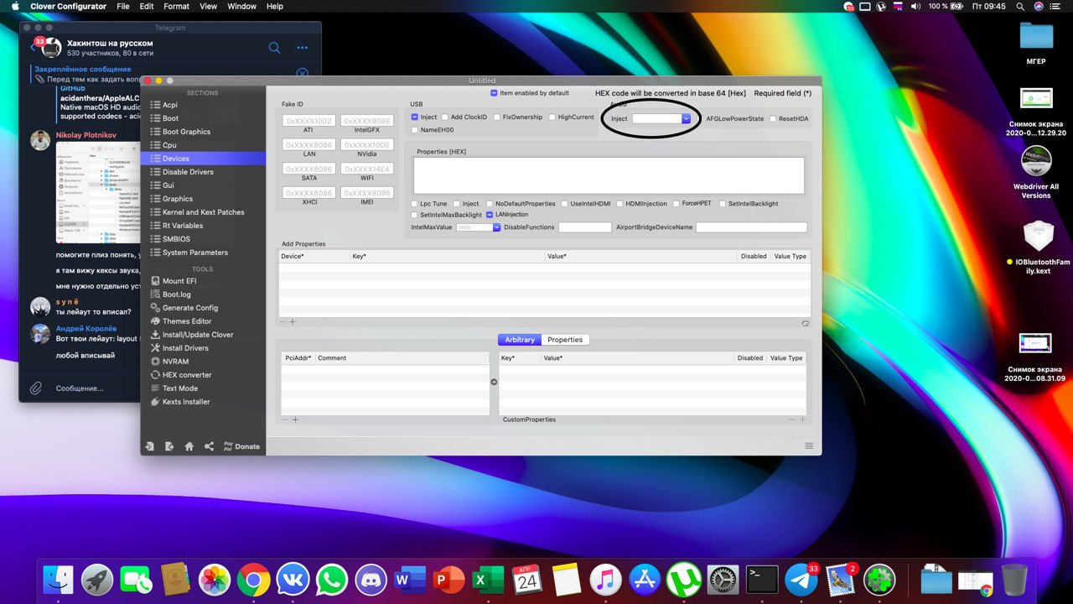
Task: Launch the Kexts Installer tool
Action: pos(185,402)
